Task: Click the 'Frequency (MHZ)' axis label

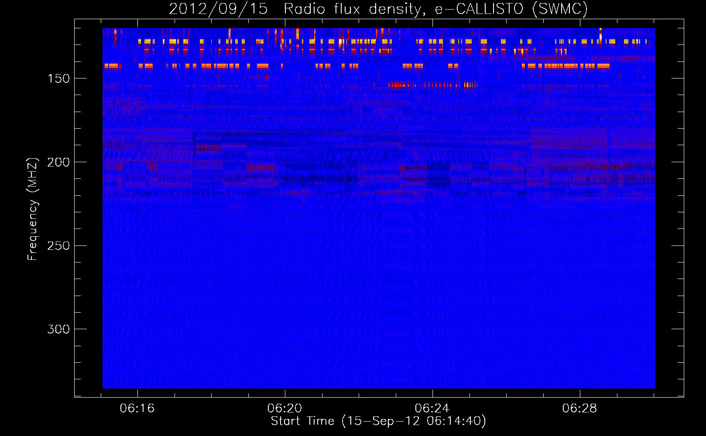Action: (33, 209)
